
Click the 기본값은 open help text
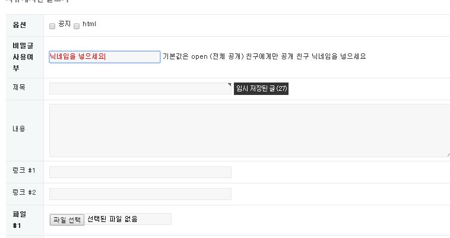[264, 56]
